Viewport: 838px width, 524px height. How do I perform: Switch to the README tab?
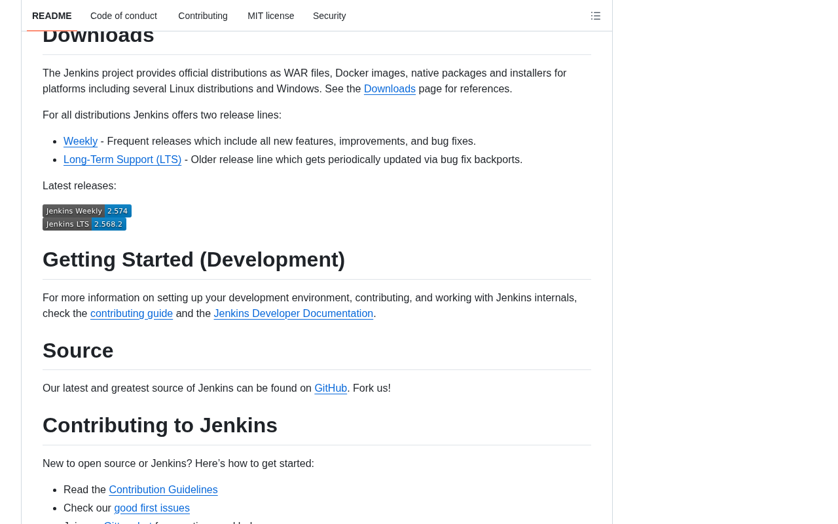[52, 16]
